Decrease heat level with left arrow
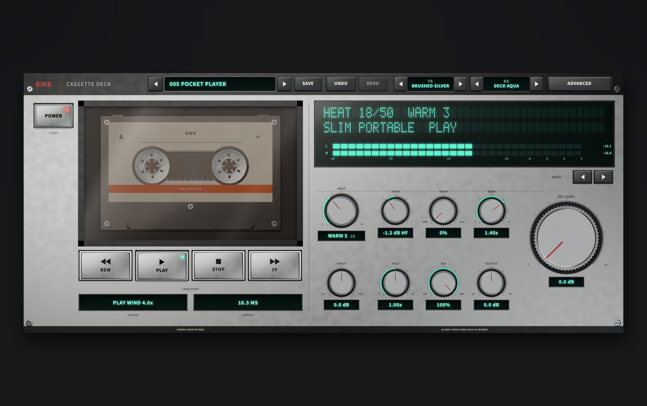Image resolution: width=647 pixels, height=406 pixels. [582, 177]
